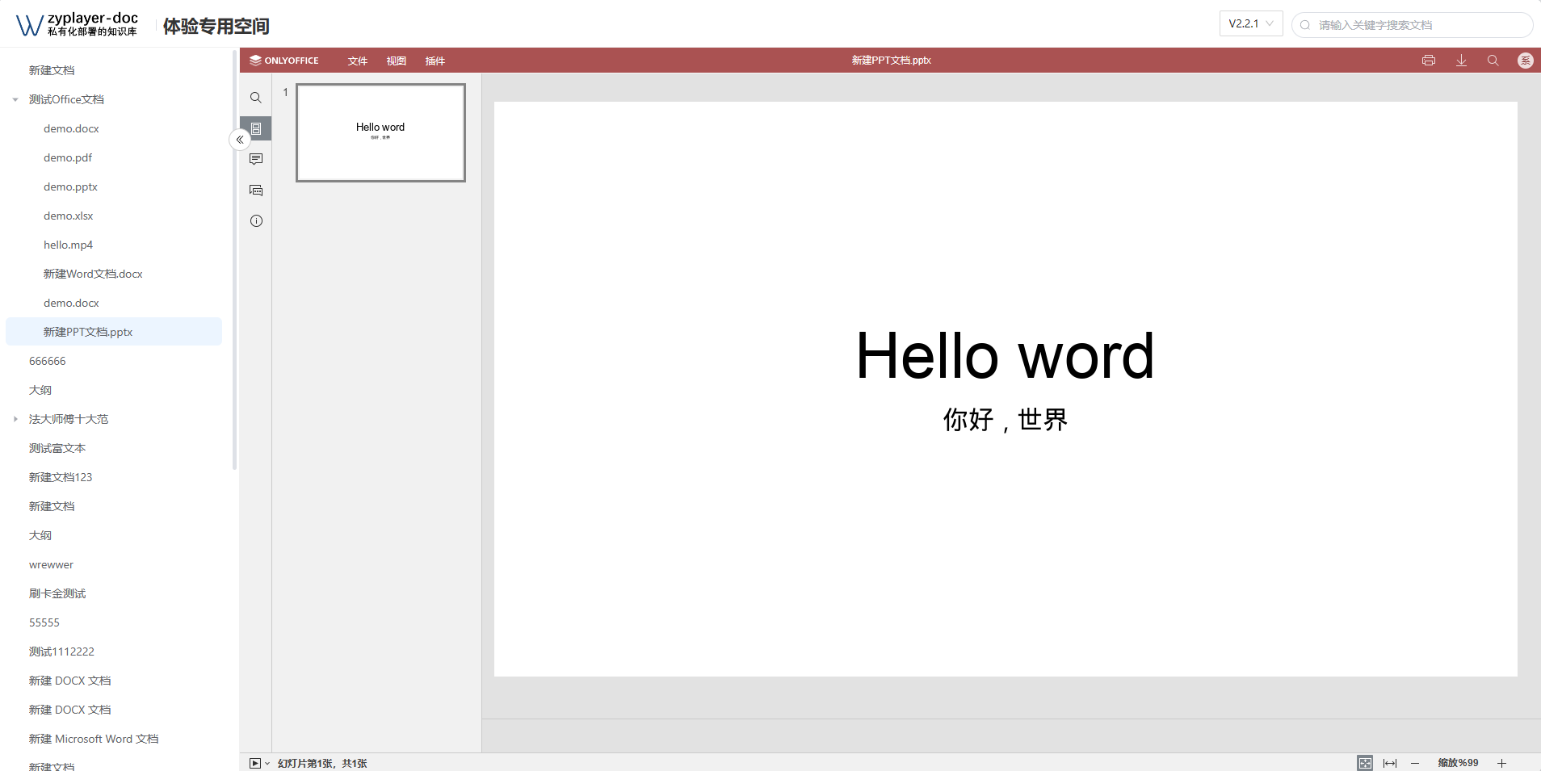Viewport: 1541px width, 771px height.
Task: Open 新建 Microsoft Word 文档
Action: click(x=94, y=739)
